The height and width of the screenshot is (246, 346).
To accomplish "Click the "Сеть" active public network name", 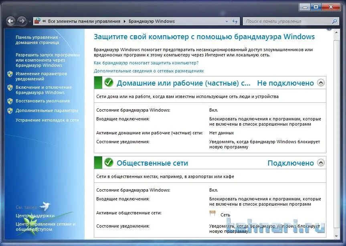I will coord(225,215).
